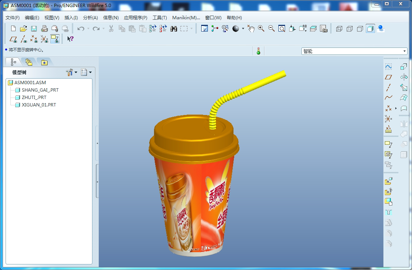Toggle coordinate systems display
Image resolution: width=412 pixels, height=270 pixels.
click(45, 39)
